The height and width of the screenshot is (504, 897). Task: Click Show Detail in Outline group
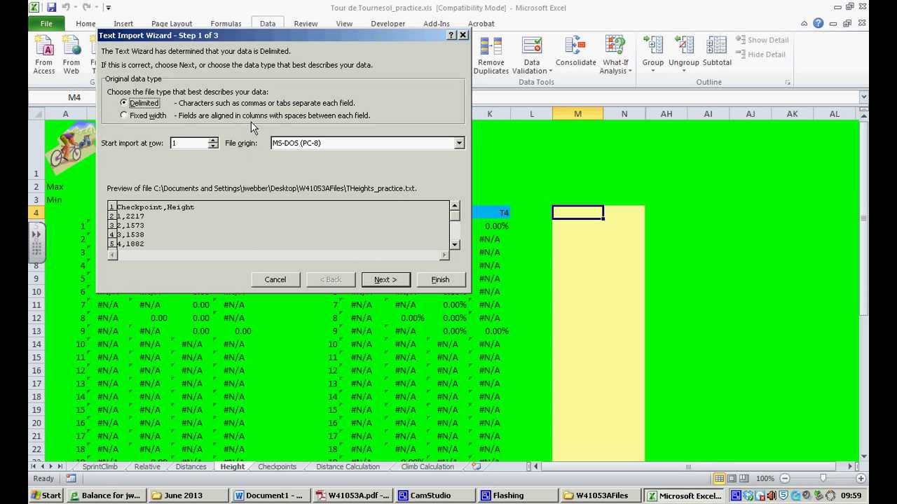[x=762, y=40]
